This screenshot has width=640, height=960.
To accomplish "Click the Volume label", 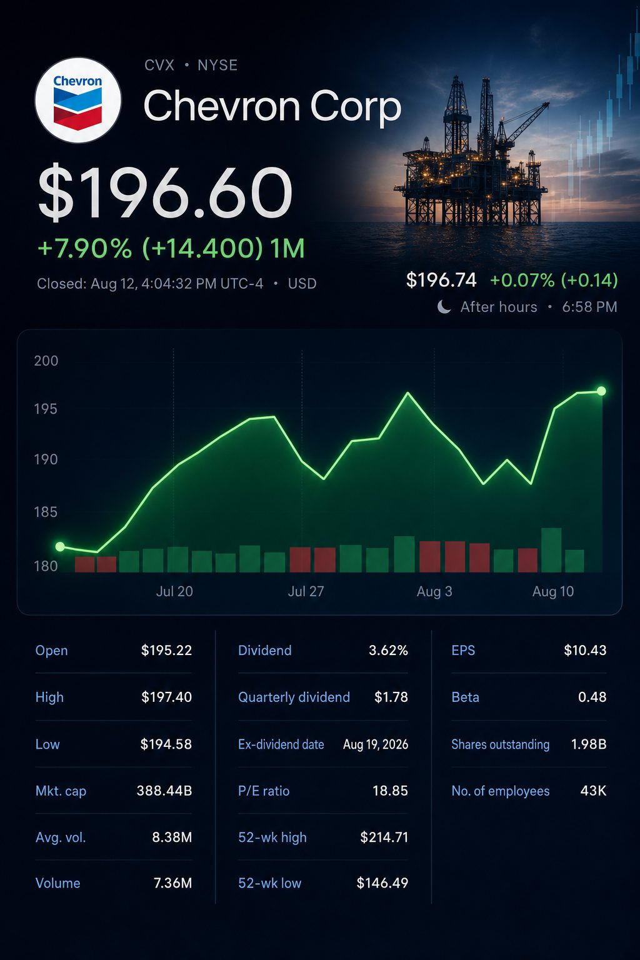I will pos(57,883).
